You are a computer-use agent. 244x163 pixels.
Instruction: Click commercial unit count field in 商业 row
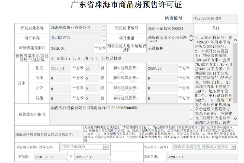point(92,78)
